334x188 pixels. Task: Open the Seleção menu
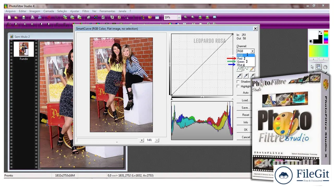62,11
